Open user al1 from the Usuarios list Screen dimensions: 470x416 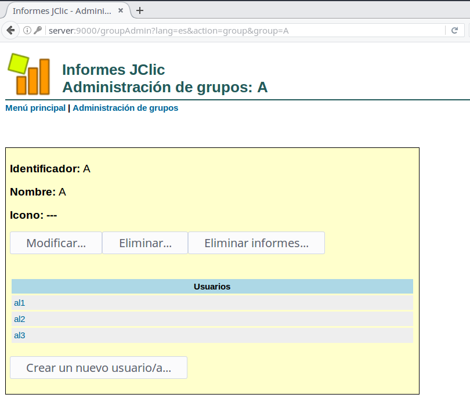(20, 303)
